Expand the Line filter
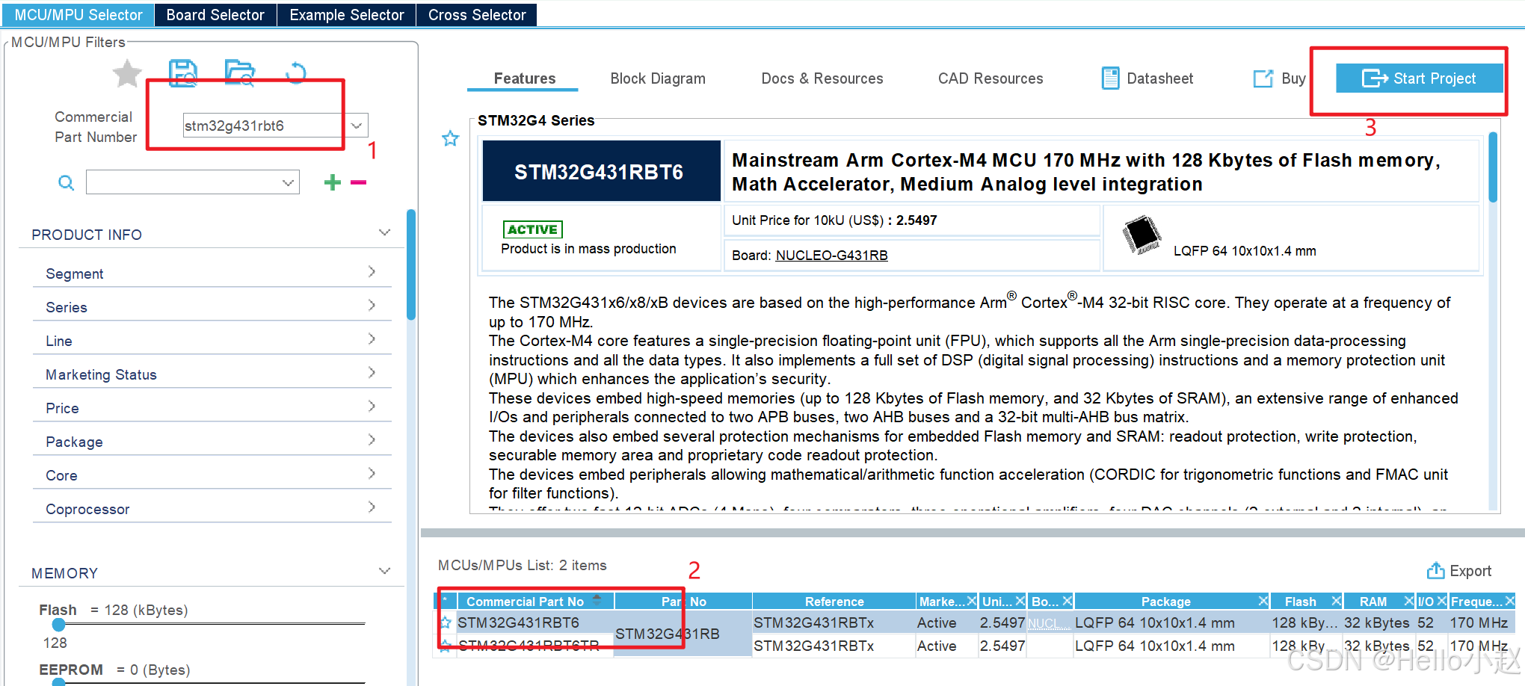Viewport: 1525px width, 686px height. (x=372, y=339)
